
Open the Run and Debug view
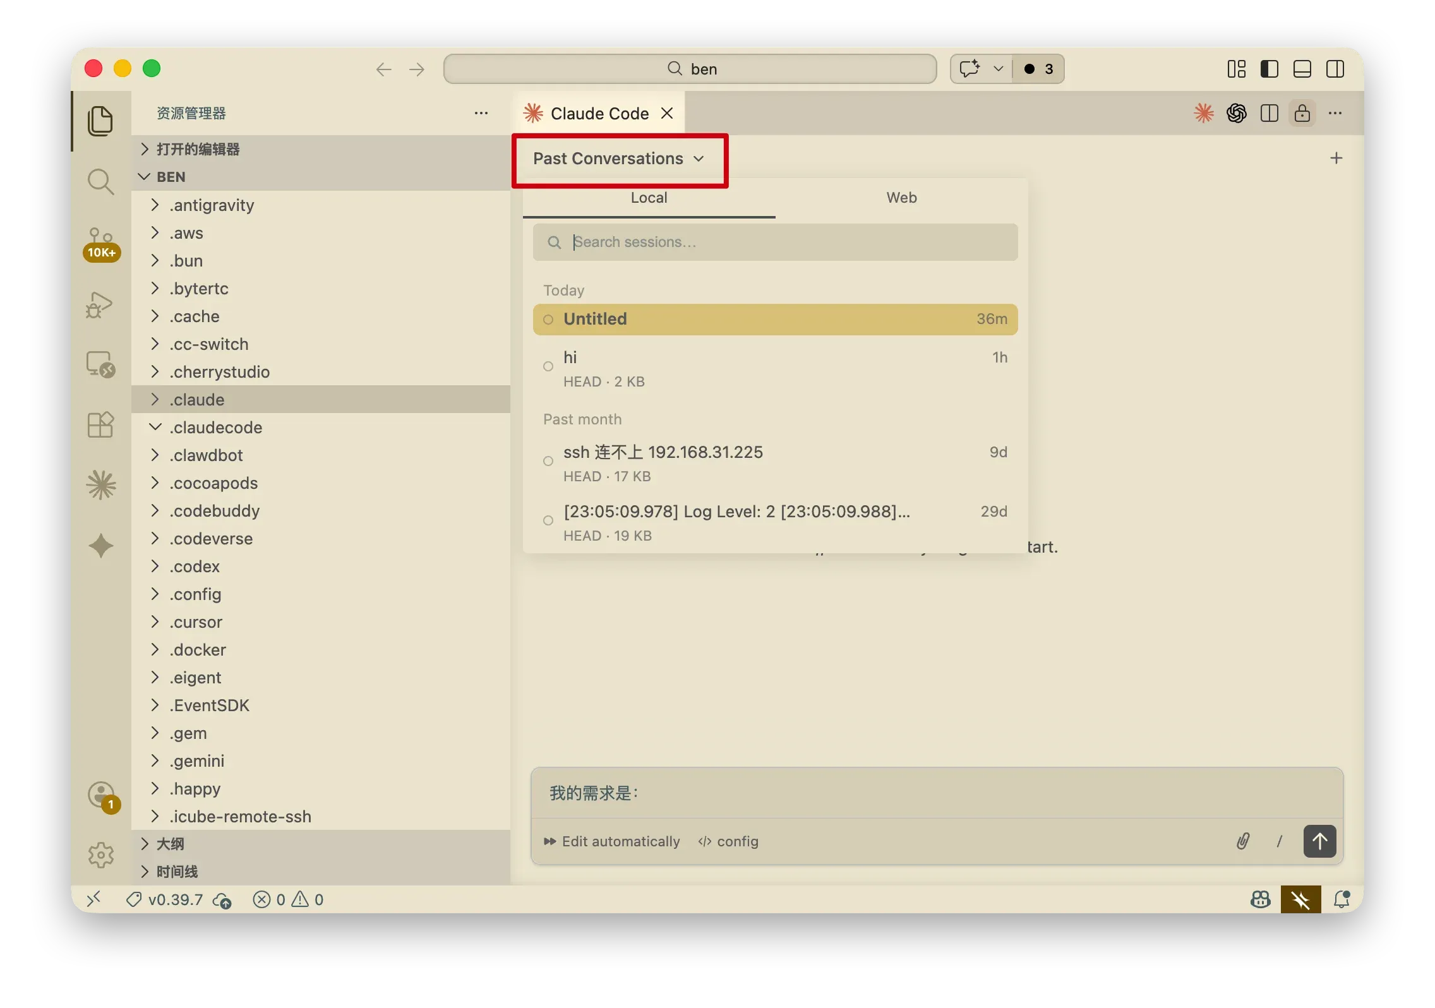pos(100,304)
